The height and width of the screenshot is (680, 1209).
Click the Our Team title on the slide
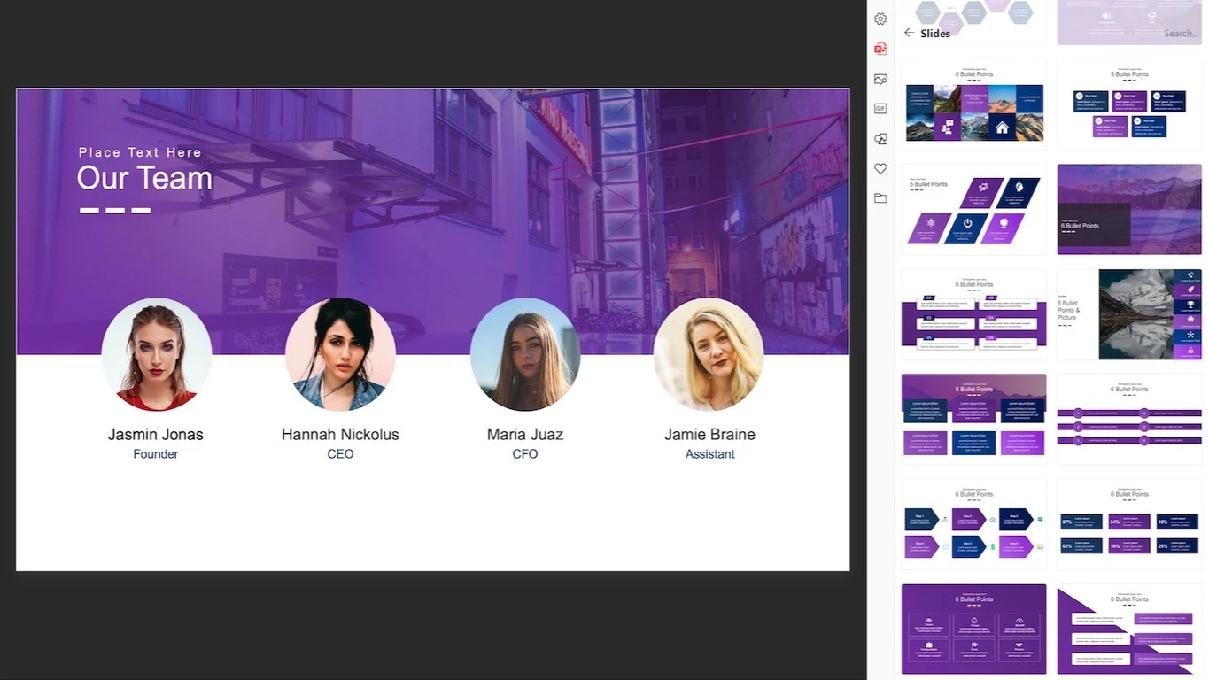click(x=144, y=178)
